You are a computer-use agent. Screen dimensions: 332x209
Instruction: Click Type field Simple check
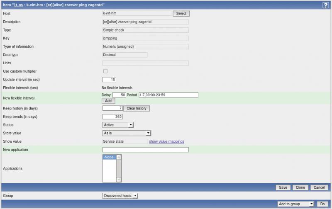(146, 30)
